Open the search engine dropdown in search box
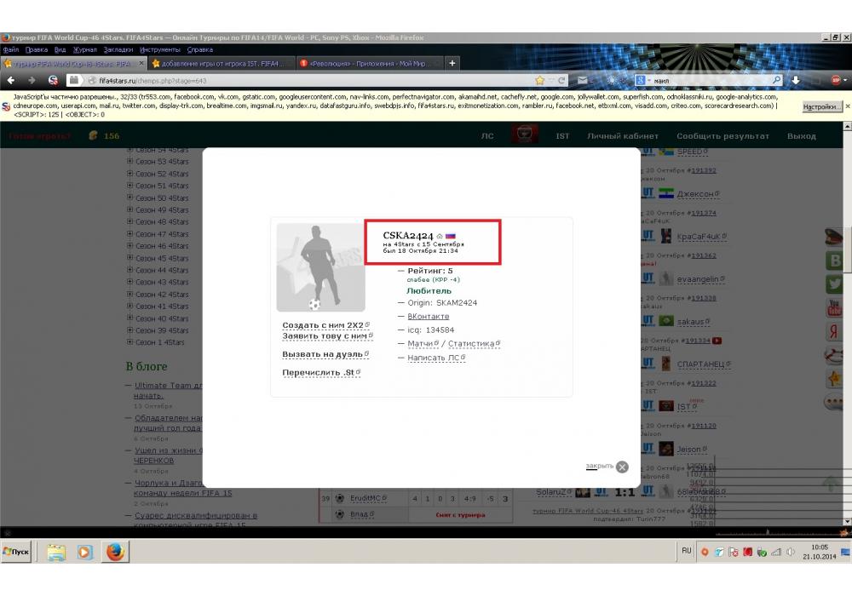Screen dimensions: 852x596 [x=642, y=80]
